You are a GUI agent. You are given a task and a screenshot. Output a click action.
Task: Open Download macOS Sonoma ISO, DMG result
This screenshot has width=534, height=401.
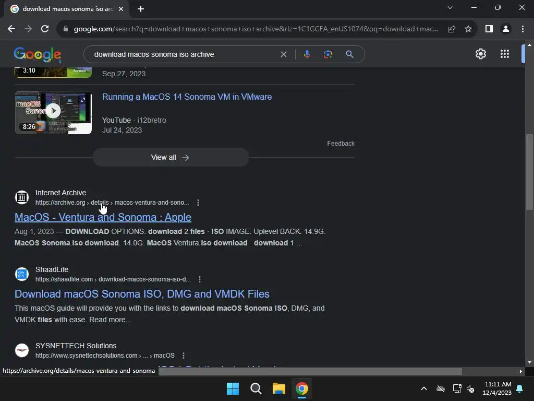[x=142, y=294]
